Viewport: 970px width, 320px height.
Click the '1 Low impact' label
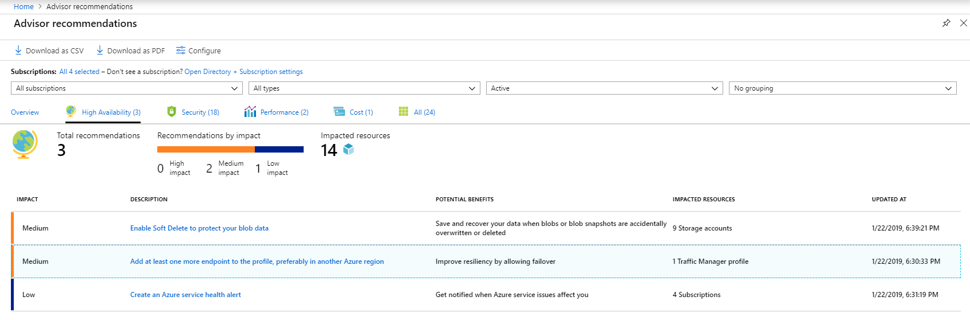pyautogui.click(x=271, y=168)
